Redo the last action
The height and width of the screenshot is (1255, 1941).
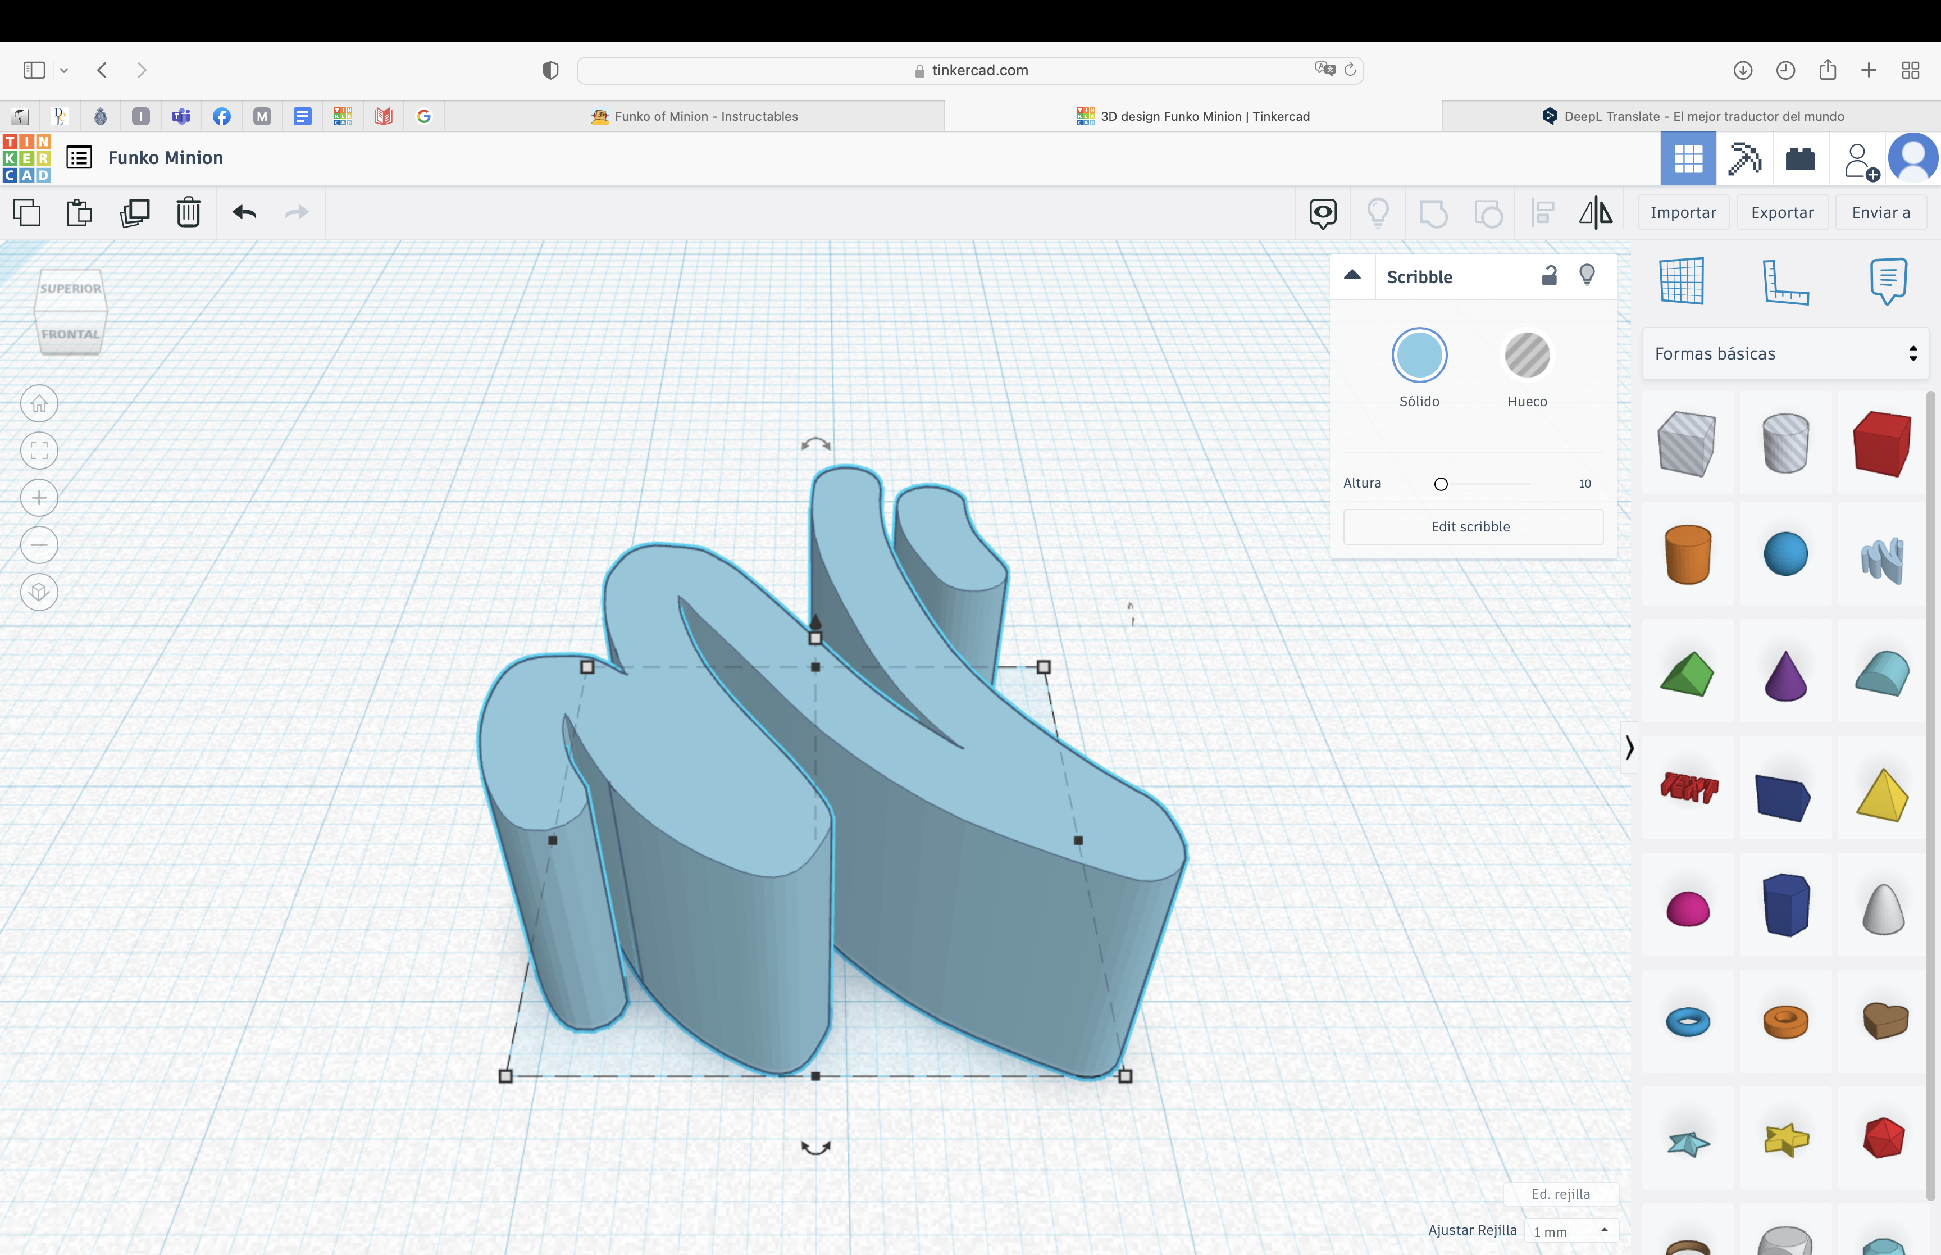pos(297,213)
